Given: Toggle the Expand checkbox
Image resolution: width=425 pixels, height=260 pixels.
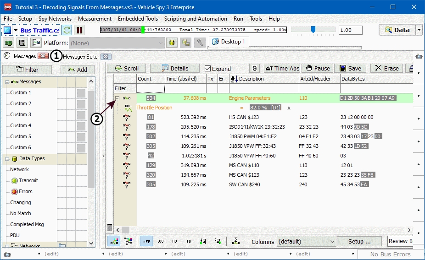Looking at the screenshot, I should pyautogui.click(x=208, y=69).
